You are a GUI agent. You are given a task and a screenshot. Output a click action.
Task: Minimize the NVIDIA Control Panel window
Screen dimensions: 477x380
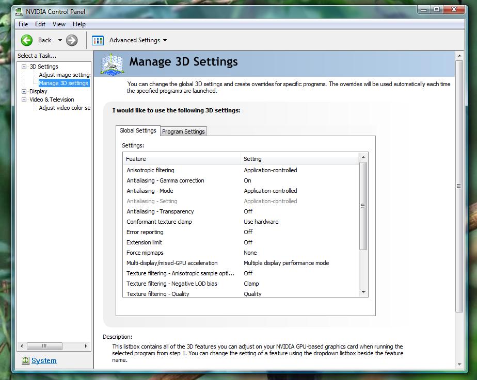(x=424, y=10)
